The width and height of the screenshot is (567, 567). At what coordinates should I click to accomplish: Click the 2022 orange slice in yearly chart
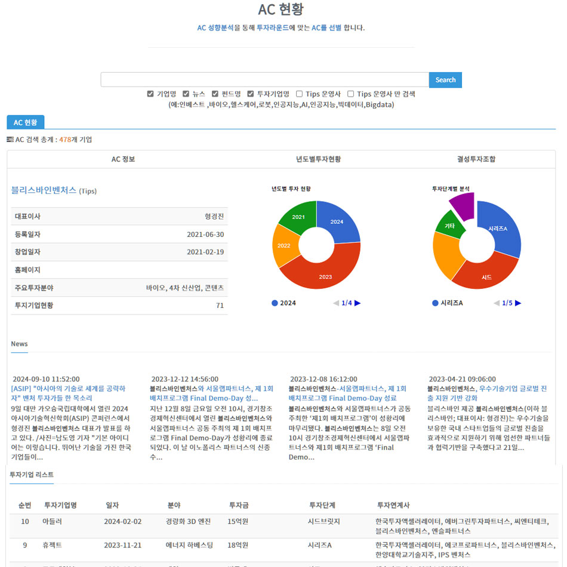[x=283, y=246]
